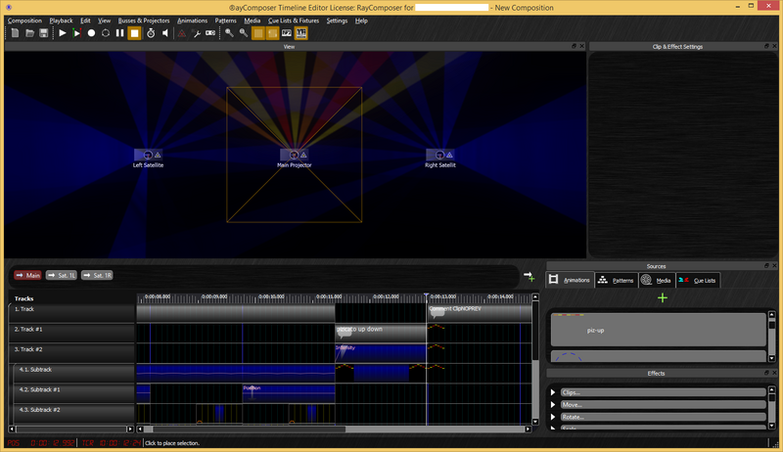The height and width of the screenshot is (452, 783).
Task: Select the piz-up animation source
Action: [658, 330]
